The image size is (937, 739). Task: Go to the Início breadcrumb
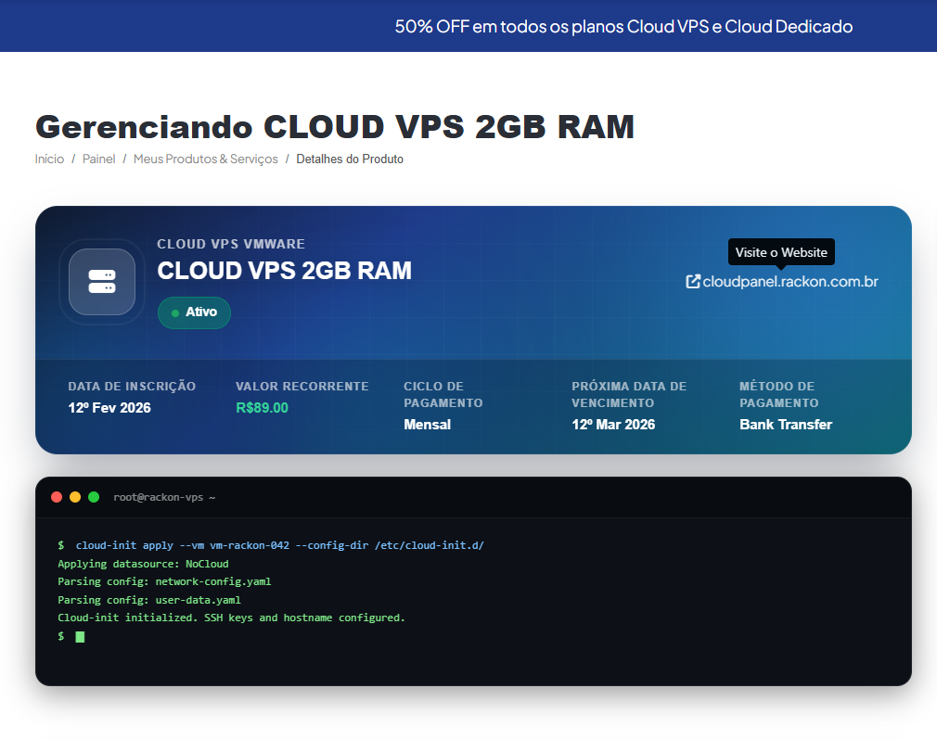(x=49, y=159)
